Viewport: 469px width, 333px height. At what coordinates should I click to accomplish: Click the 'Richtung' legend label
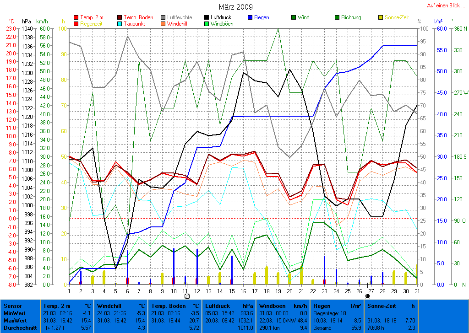[x=351, y=17]
